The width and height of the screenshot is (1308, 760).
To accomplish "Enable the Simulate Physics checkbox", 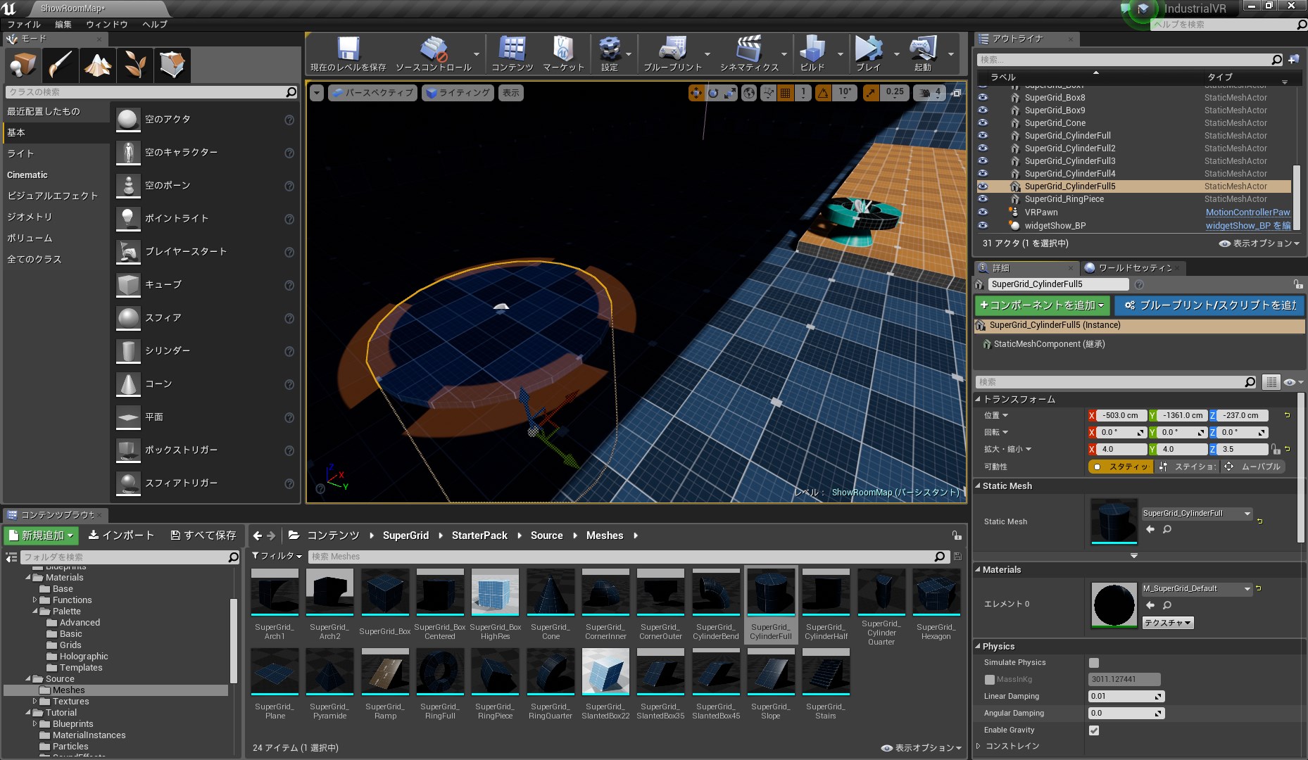I will (1094, 663).
